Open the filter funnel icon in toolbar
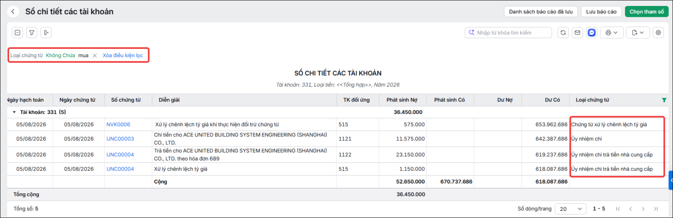The image size is (673, 218). point(32,32)
